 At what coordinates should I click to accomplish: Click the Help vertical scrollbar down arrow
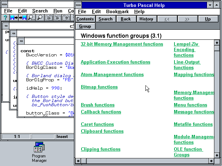tap(217, 155)
